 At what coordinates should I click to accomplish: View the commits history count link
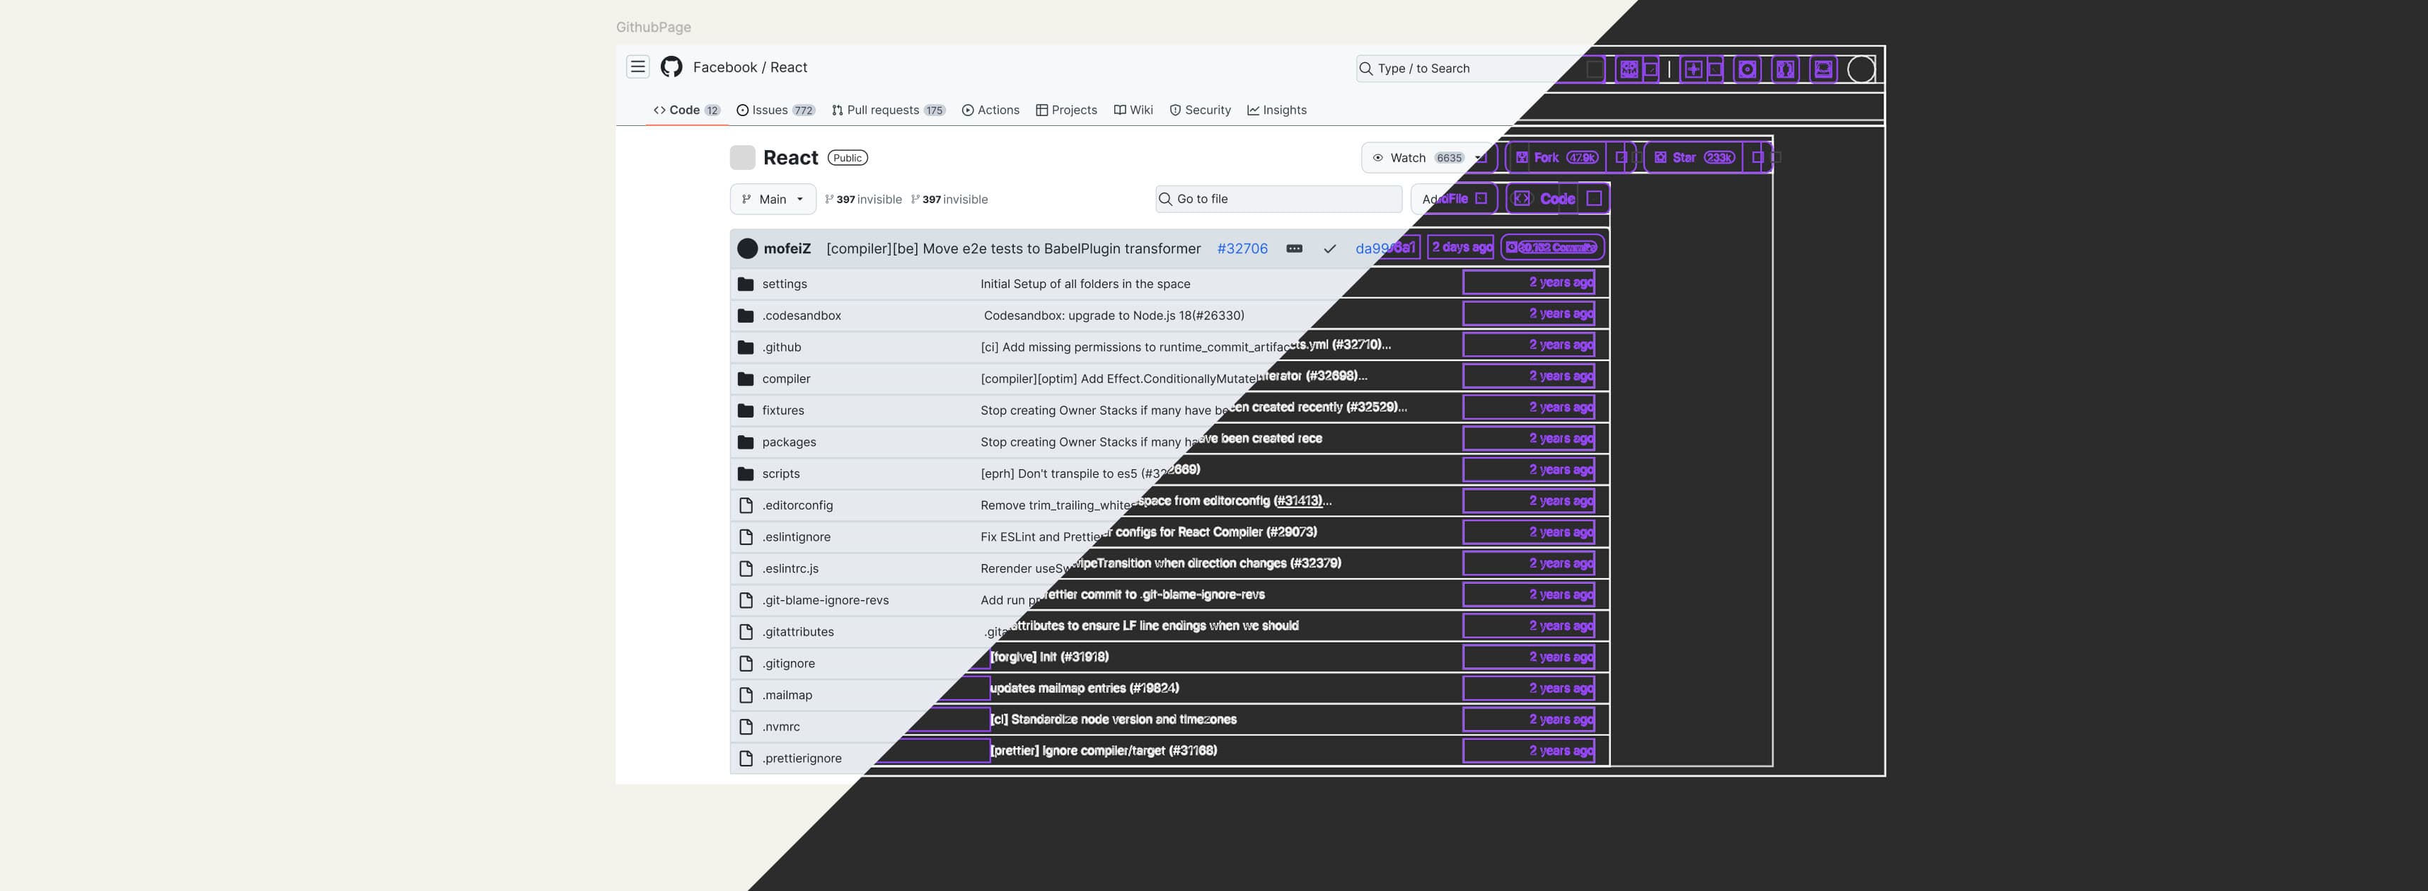coord(1552,248)
